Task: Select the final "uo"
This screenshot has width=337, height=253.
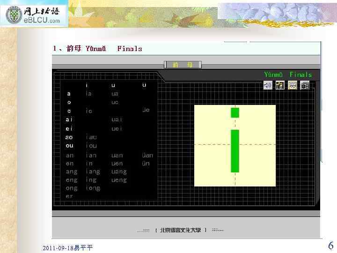Action: click(115, 103)
